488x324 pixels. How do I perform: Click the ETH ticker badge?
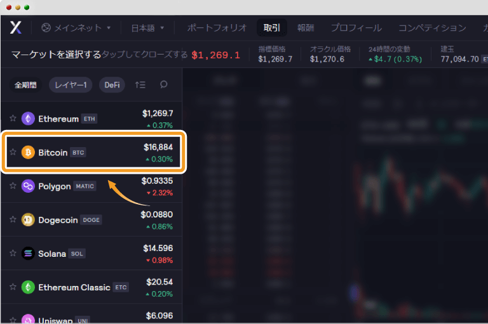click(x=90, y=119)
